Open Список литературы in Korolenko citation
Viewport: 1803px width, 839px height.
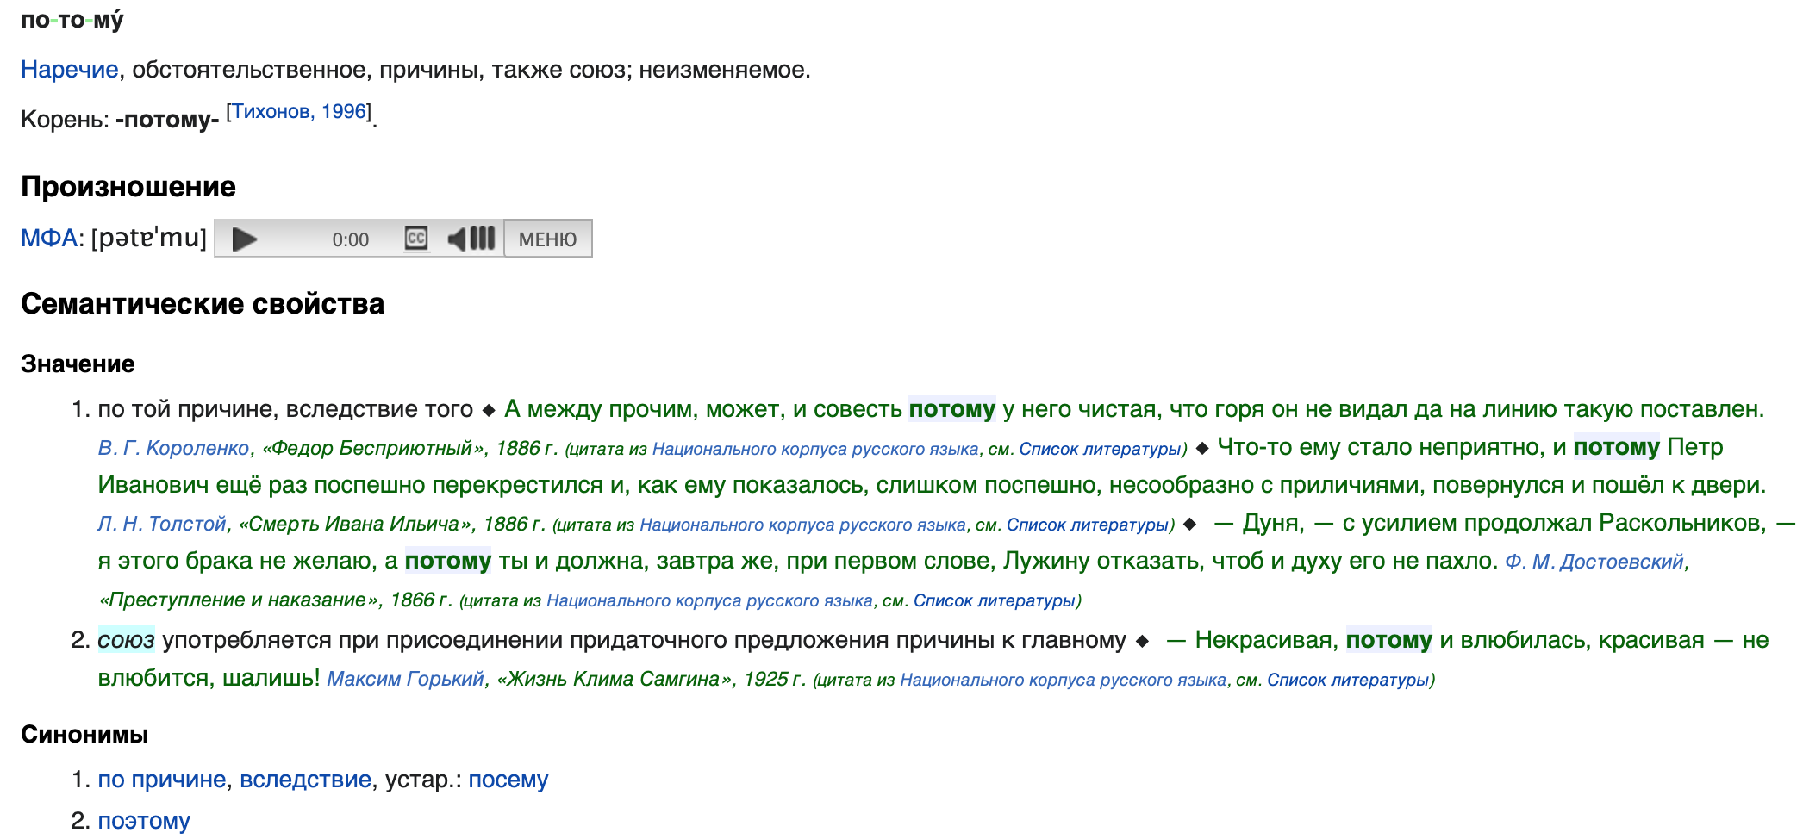pyautogui.click(x=1098, y=449)
